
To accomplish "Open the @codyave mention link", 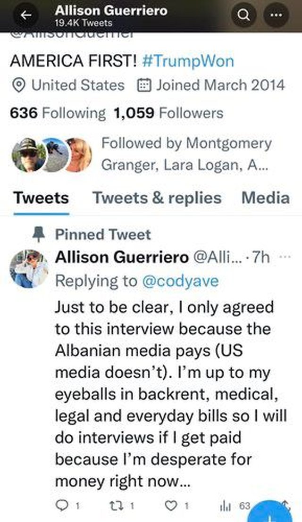I will [x=180, y=282].
